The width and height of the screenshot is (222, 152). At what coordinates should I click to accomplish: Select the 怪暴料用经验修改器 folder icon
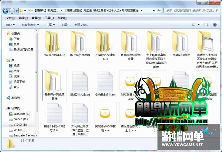coord(129,42)
